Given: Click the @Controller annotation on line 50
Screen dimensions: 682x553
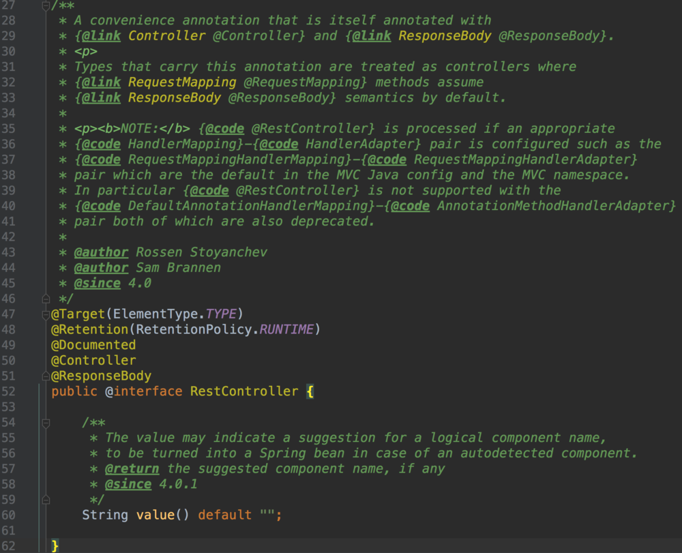Looking at the screenshot, I should pos(93,360).
